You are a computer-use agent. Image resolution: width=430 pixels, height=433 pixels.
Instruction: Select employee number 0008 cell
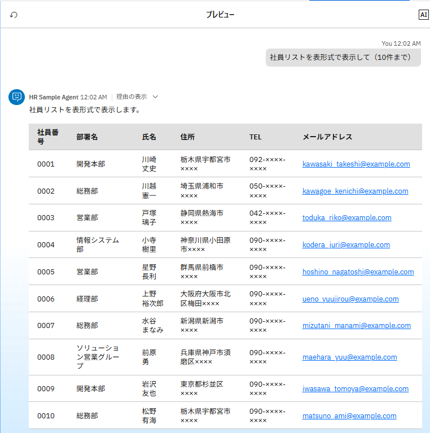click(x=46, y=357)
